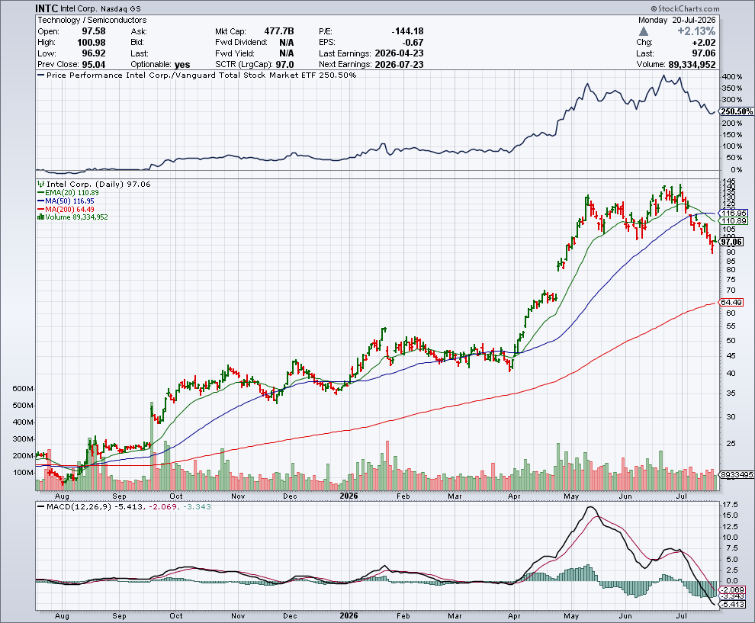Select the Mkt Cap value 477.7B
The height and width of the screenshot is (623, 755).
279,31
